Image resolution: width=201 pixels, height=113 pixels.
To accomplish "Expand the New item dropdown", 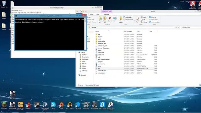I will click(128, 17).
